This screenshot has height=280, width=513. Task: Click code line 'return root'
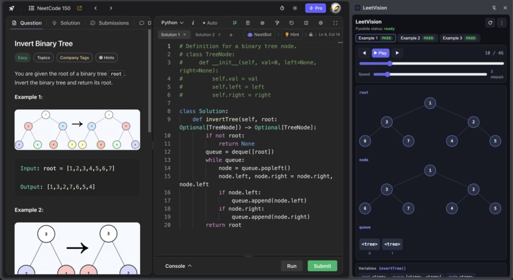[x=223, y=225]
